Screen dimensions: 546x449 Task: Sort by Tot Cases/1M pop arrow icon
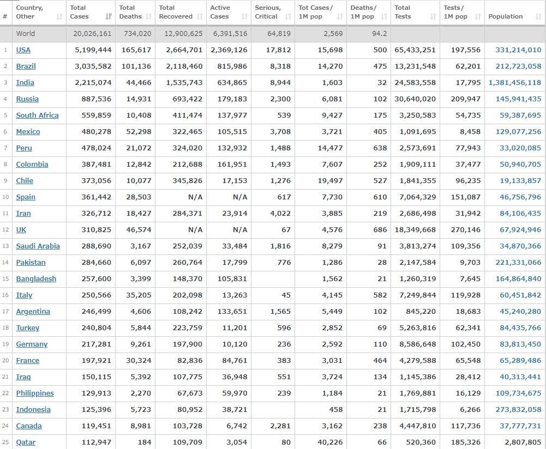pyautogui.click(x=340, y=17)
